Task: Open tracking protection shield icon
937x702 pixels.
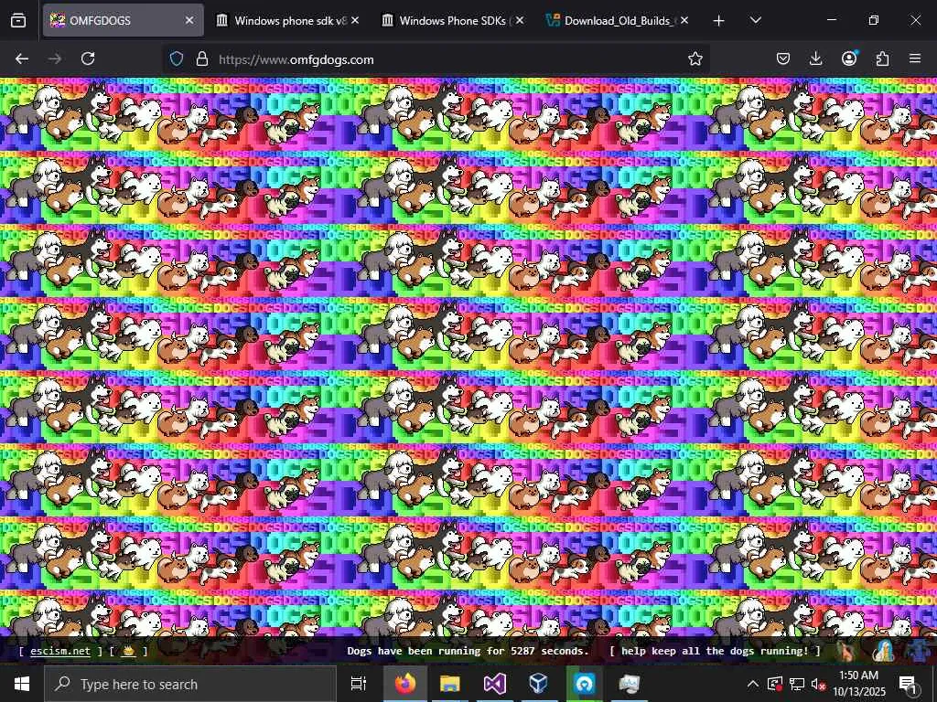Action: [177, 59]
